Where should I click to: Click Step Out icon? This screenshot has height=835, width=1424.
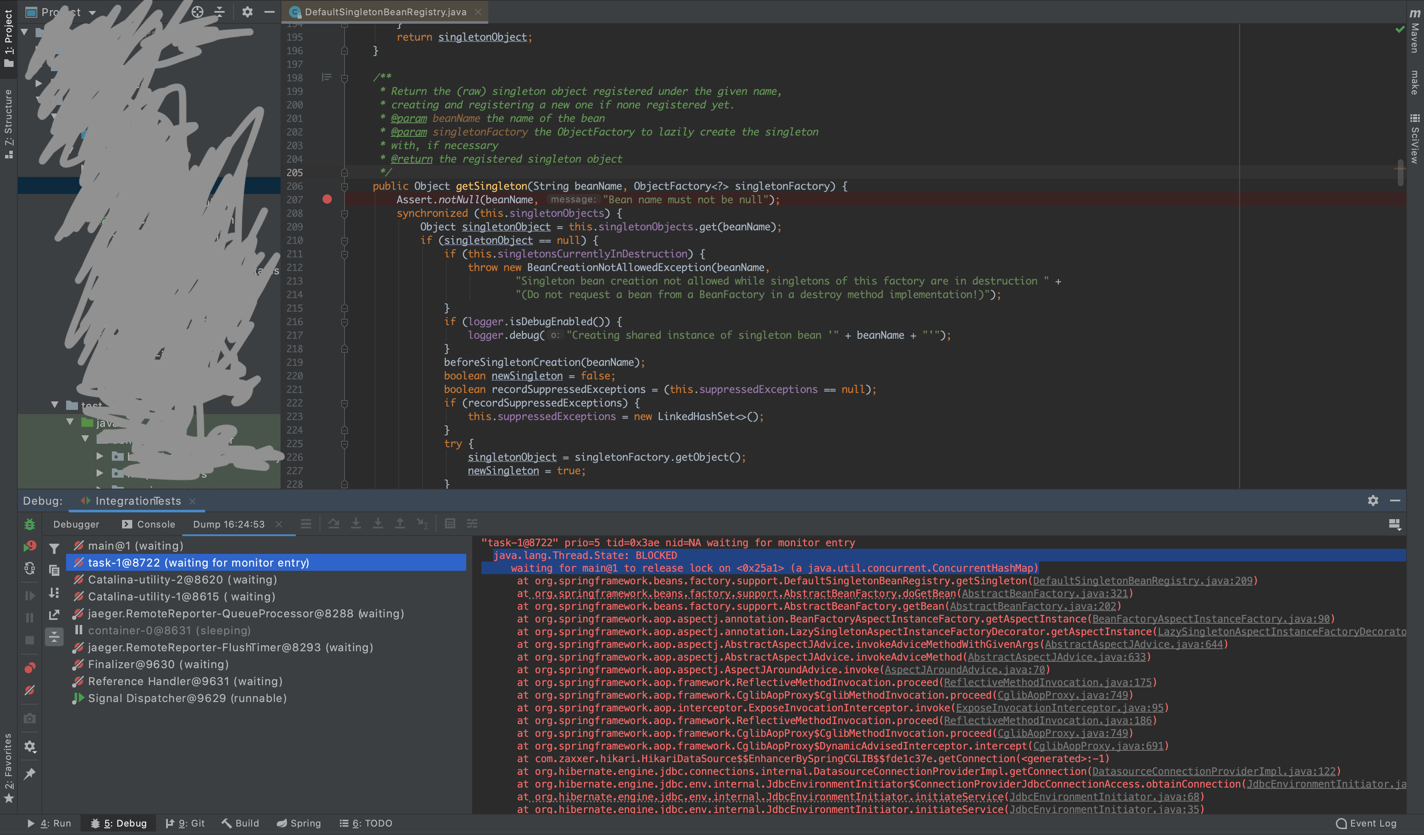400,524
